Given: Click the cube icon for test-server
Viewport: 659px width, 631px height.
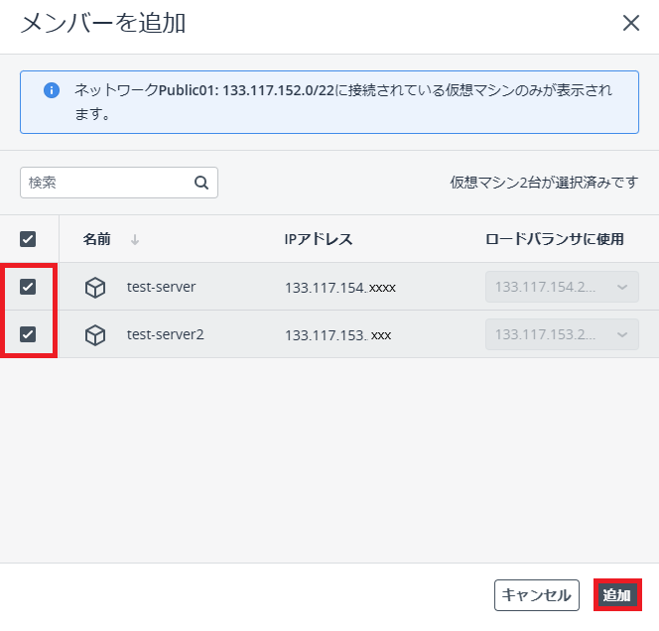Looking at the screenshot, I should [95, 288].
